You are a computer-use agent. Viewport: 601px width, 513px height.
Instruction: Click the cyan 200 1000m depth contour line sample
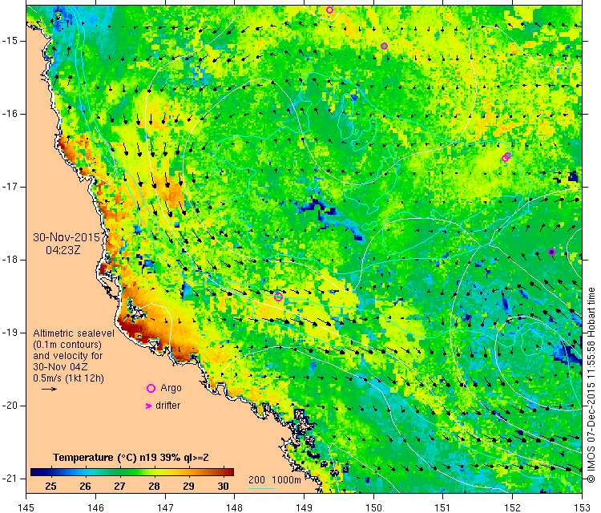(x=261, y=488)
